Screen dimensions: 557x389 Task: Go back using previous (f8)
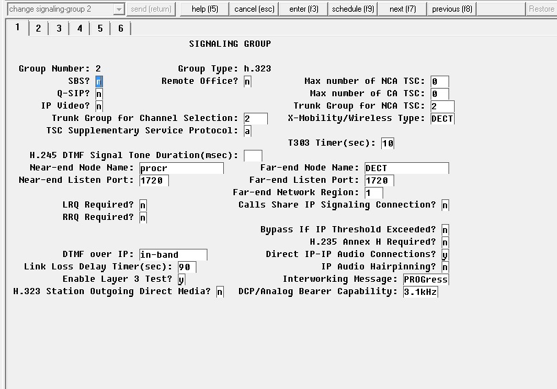click(x=452, y=9)
